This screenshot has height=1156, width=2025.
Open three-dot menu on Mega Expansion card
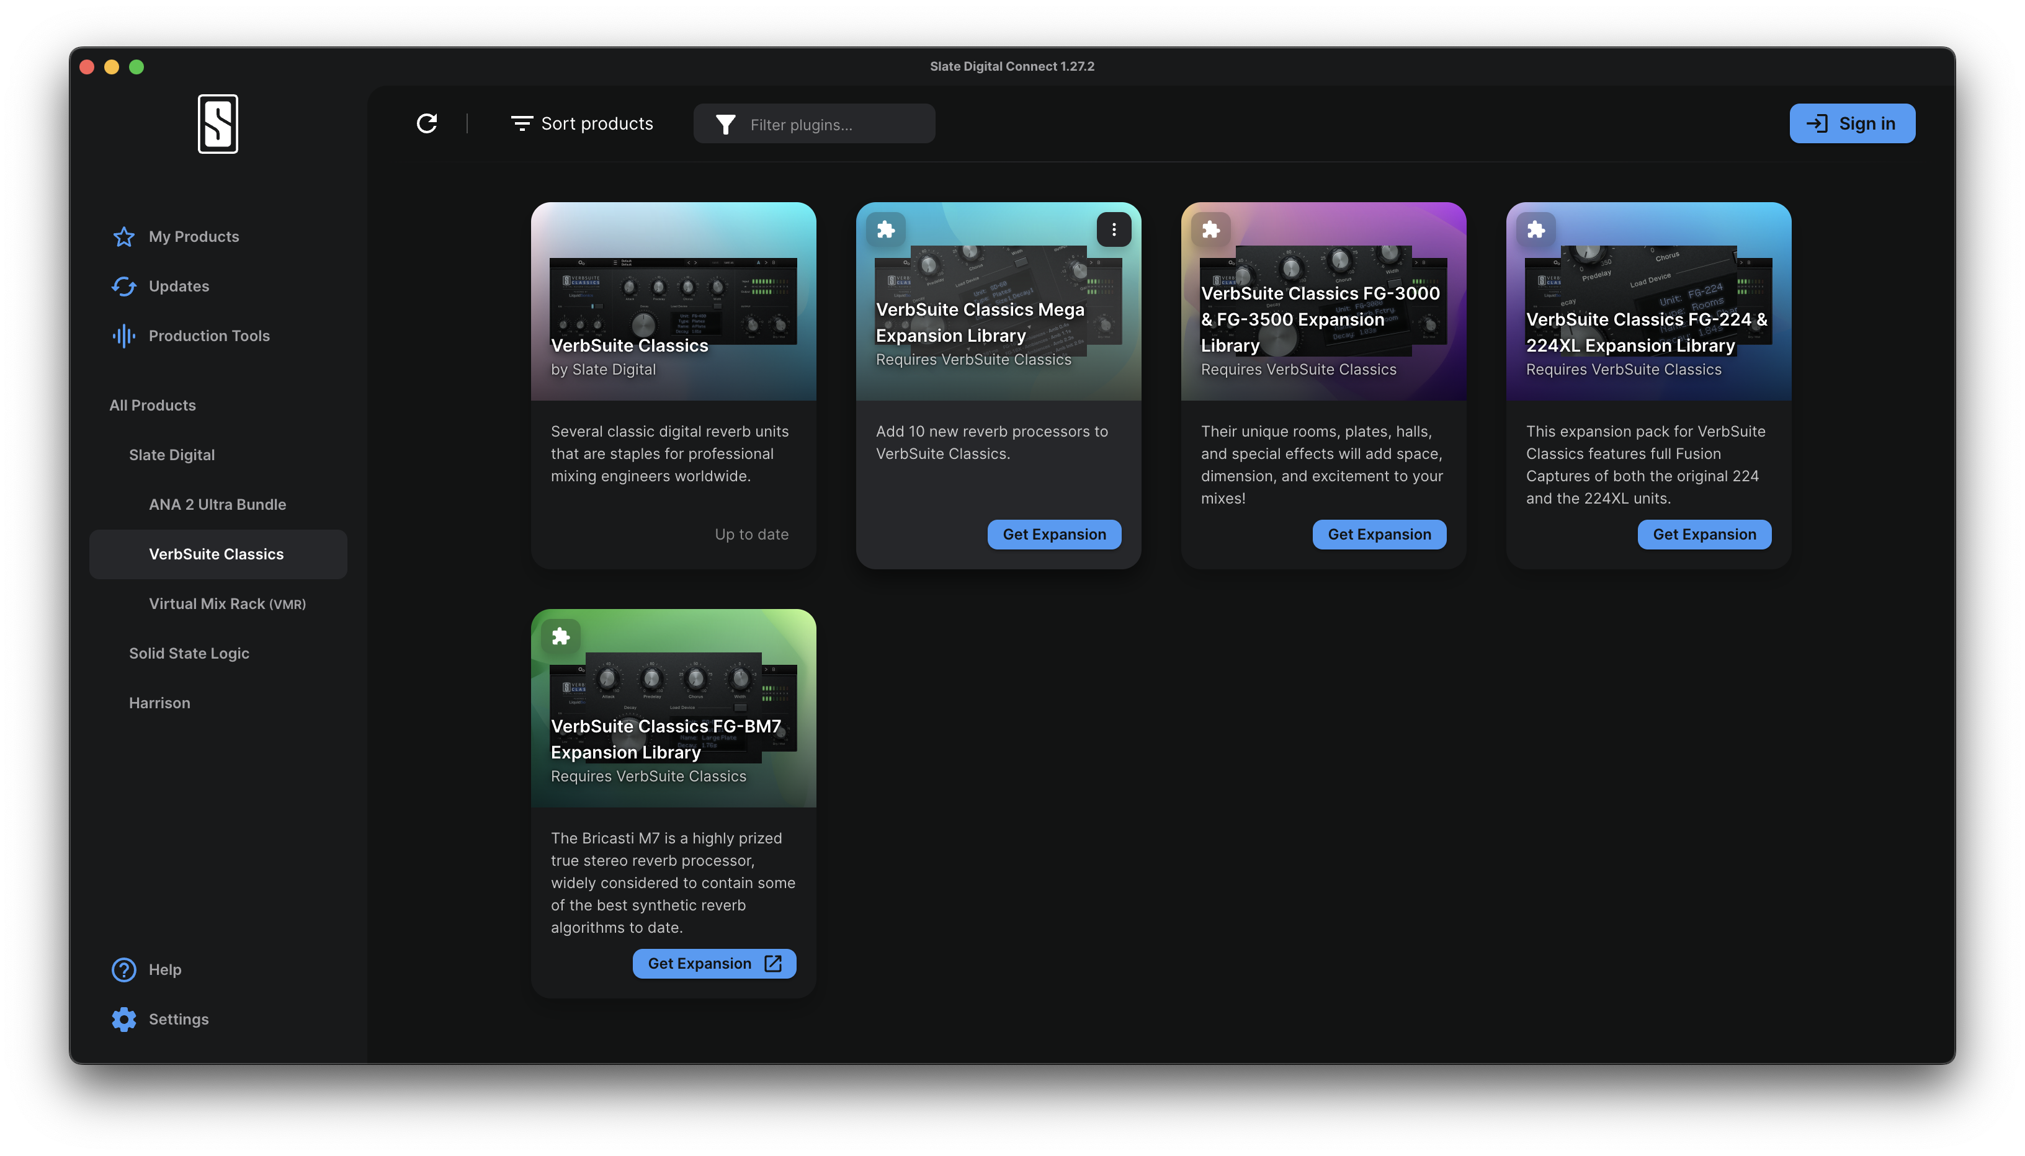click(1114, 229)
